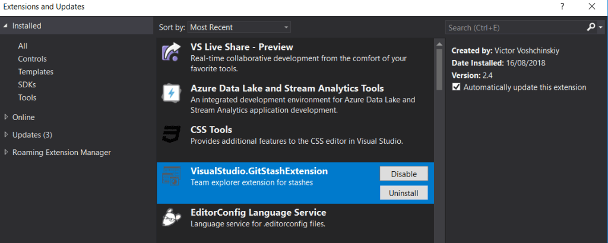The height and width of the screenshot is (243, 608).
Task: Expand the Roaming Extension Manager node
Action: [6, 152]
